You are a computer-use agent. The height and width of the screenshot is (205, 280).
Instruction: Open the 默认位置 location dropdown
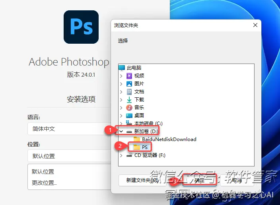pos(69,156)
